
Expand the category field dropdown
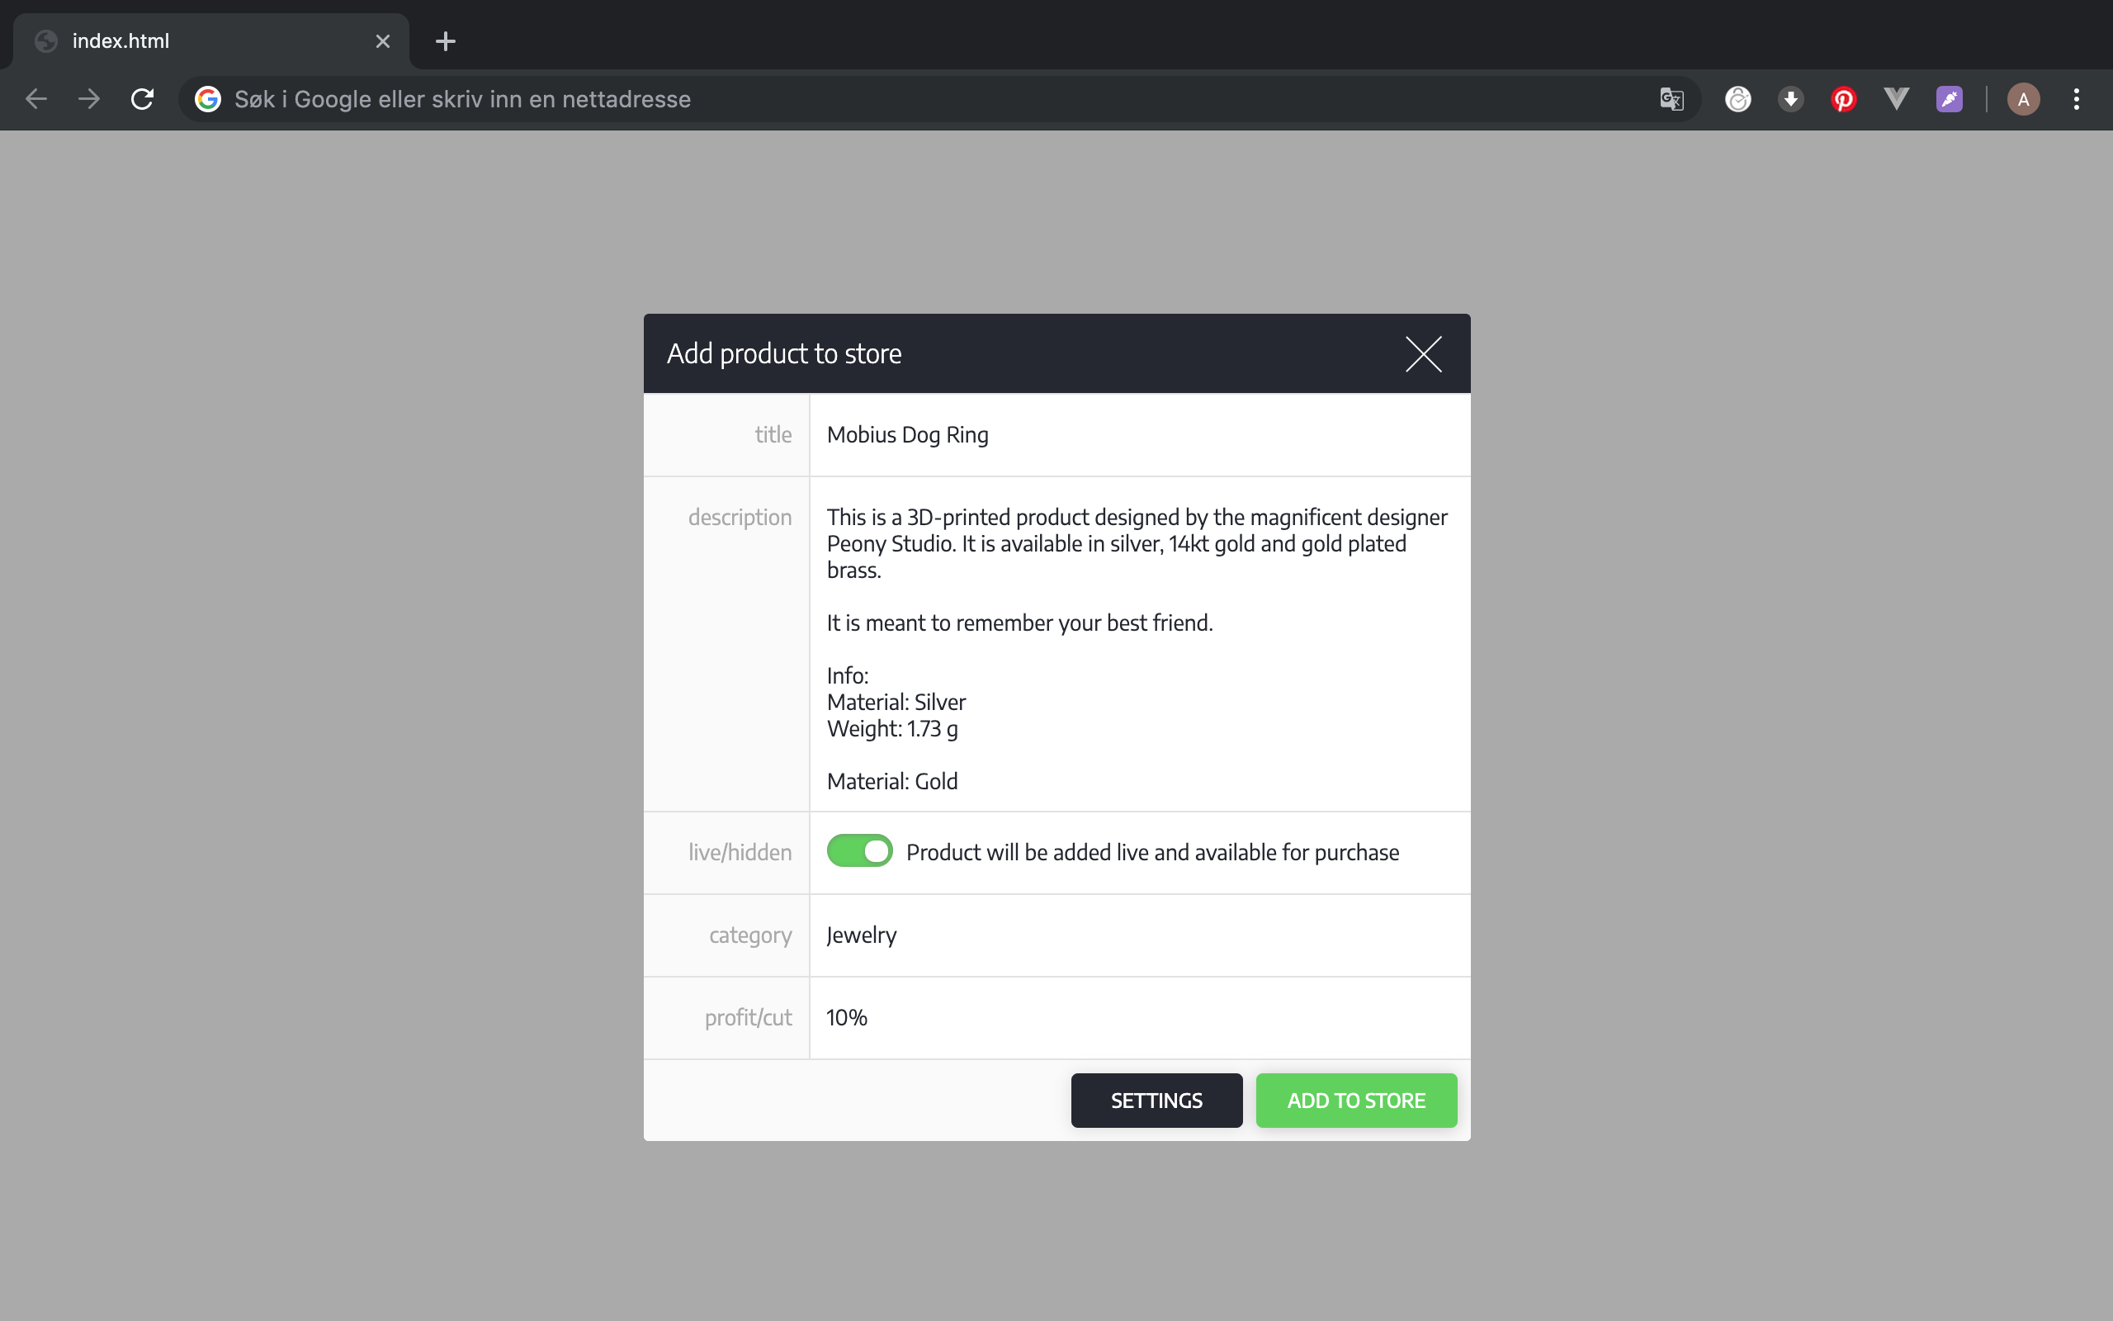tap(1139, 935)
